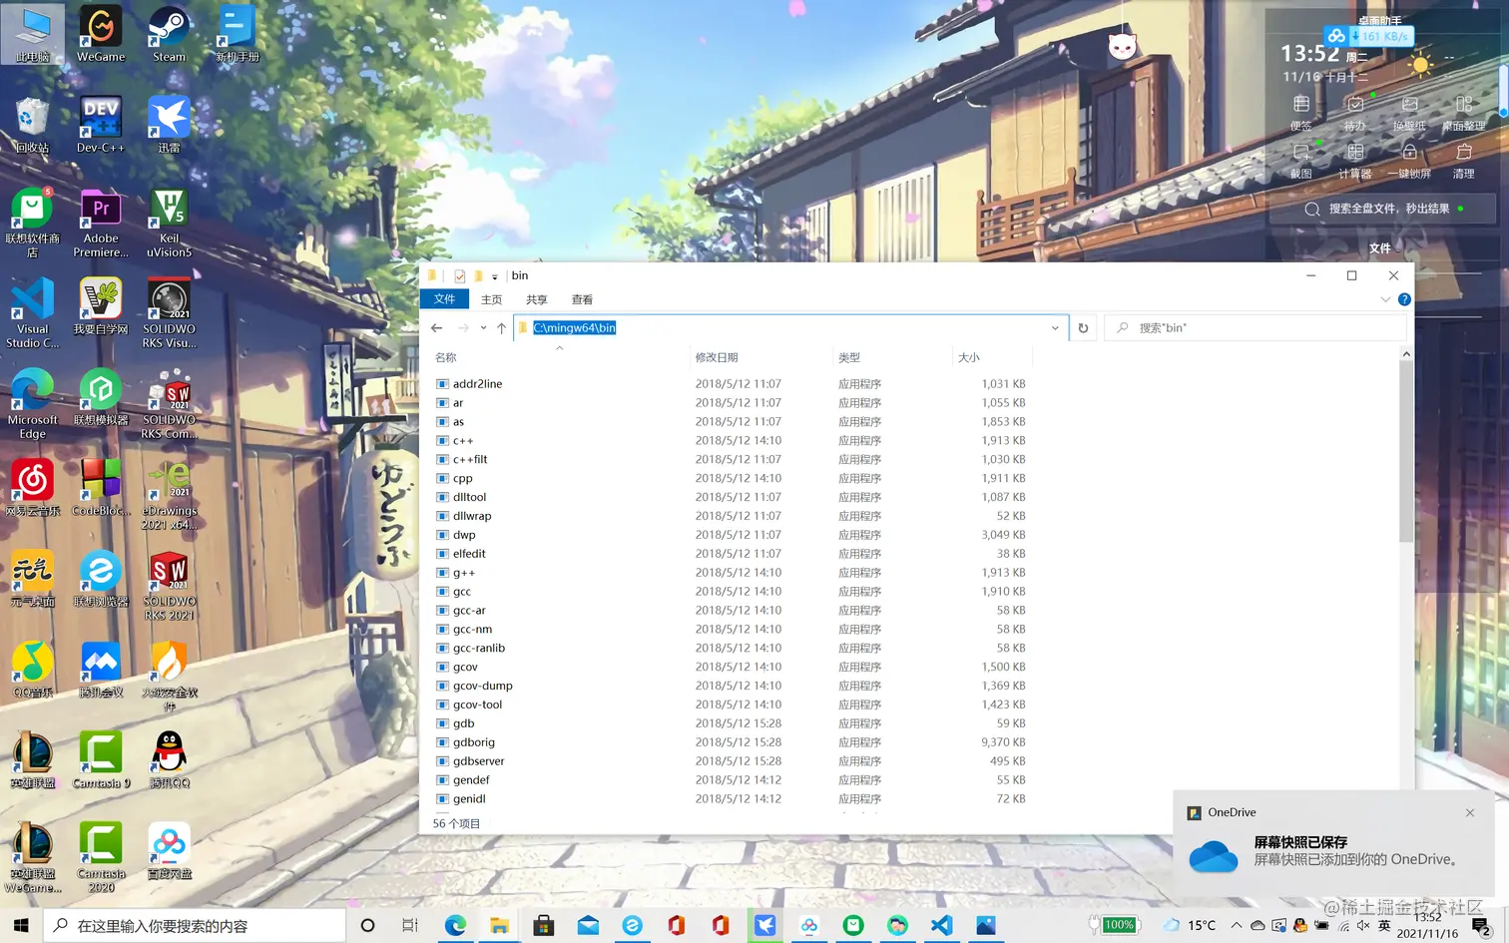The image size is (1509, 943).
Task: Select the Visual Studio Code desktop icon
Action: [x=33, y=313]
